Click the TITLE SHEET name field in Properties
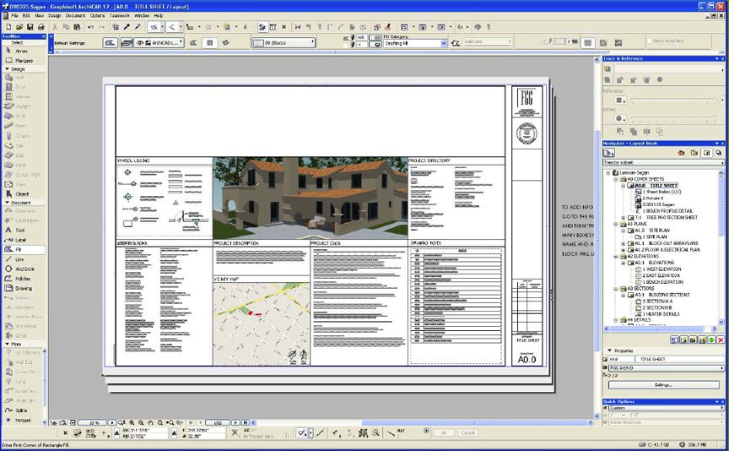729x451 pixels. 678,359
